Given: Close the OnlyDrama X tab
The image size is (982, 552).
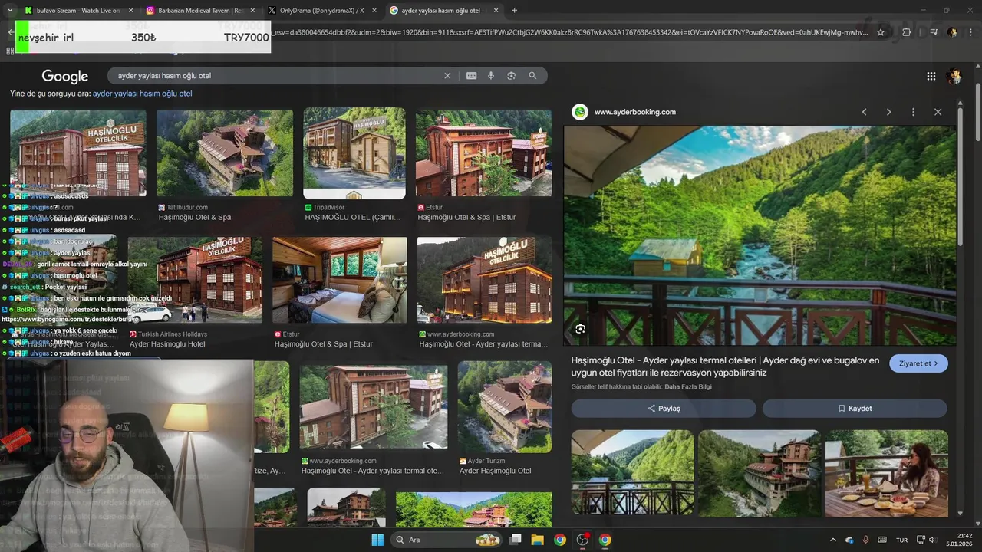Looking at the screenshot, I should [374, 11].
